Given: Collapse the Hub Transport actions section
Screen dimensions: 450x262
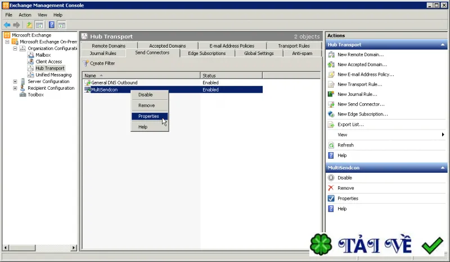Looking at the screenshot, I should point(443,45).
